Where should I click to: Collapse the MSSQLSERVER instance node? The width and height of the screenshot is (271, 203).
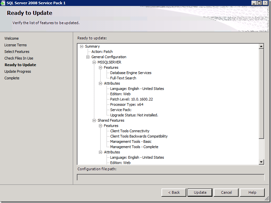pyautogui.click(x=94, y=62)
